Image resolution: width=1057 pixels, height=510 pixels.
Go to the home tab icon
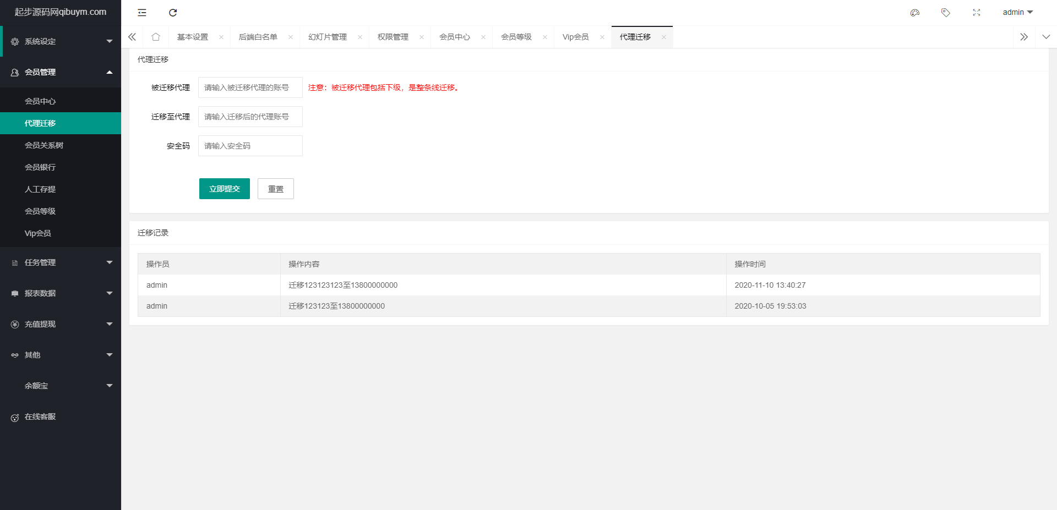coord(156,37)
